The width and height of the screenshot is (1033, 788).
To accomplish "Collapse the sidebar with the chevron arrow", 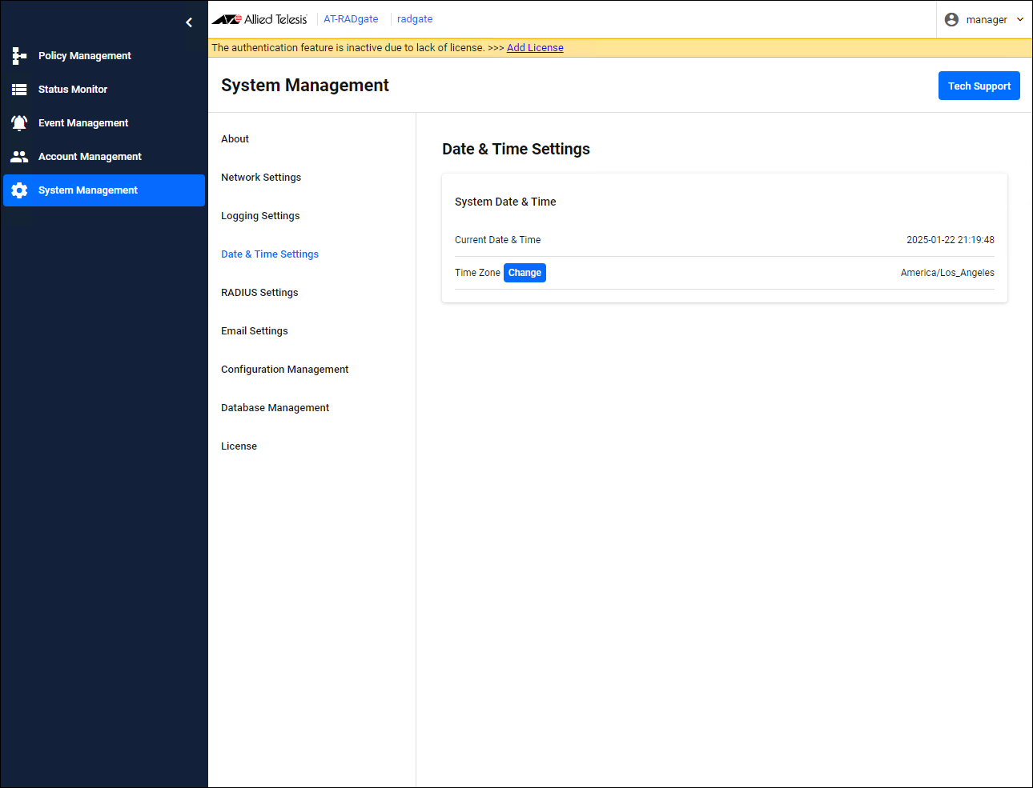I will click(x=189, y=22).
